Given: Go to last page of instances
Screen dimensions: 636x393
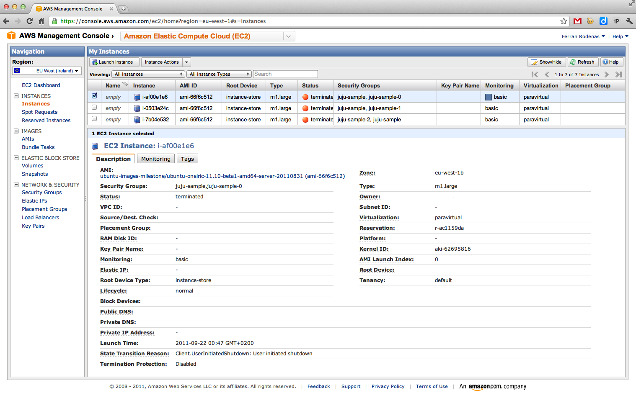Looking at the screenshot, I should pyautogui.click(x=618, y=74).
